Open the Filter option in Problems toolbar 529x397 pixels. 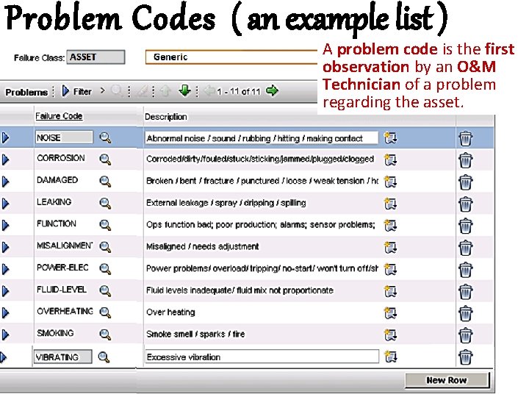click(x=77, y=91)
